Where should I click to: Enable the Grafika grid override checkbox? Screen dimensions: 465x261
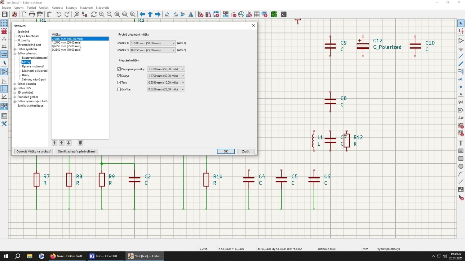click(x=119, y=89)
